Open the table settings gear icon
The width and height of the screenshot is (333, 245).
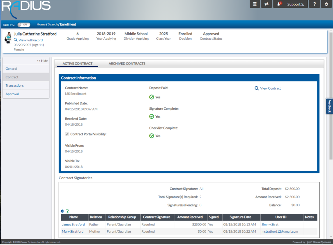(62, 211)
